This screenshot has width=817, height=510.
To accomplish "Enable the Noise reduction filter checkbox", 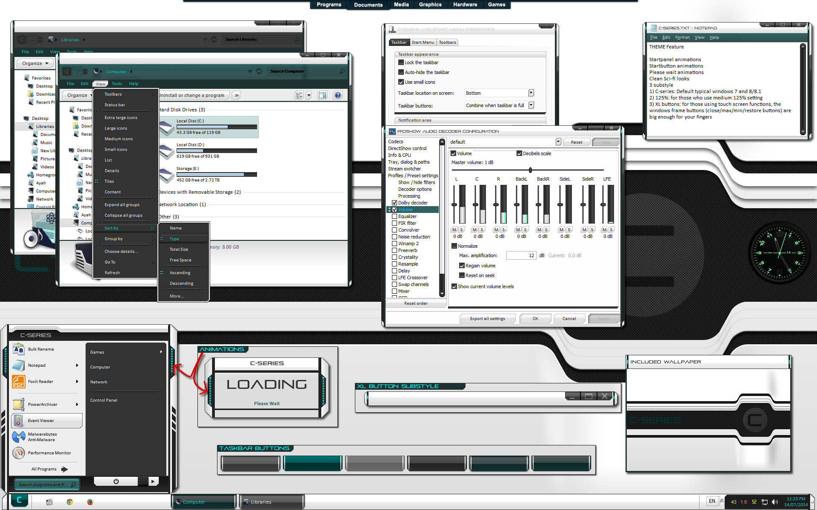I will [x=394, y=237].
